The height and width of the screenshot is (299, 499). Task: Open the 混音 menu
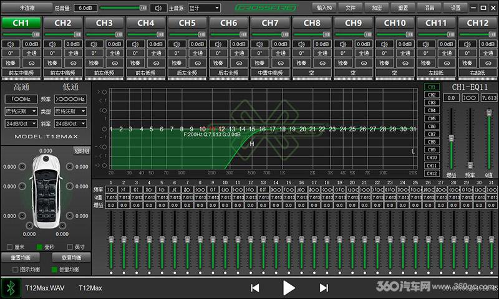(x=429, y=7)
